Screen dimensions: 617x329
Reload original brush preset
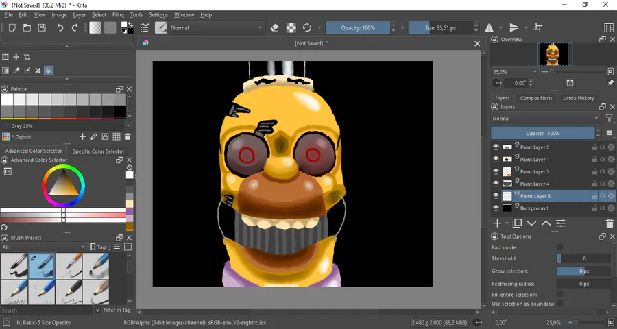click(307, 28)
